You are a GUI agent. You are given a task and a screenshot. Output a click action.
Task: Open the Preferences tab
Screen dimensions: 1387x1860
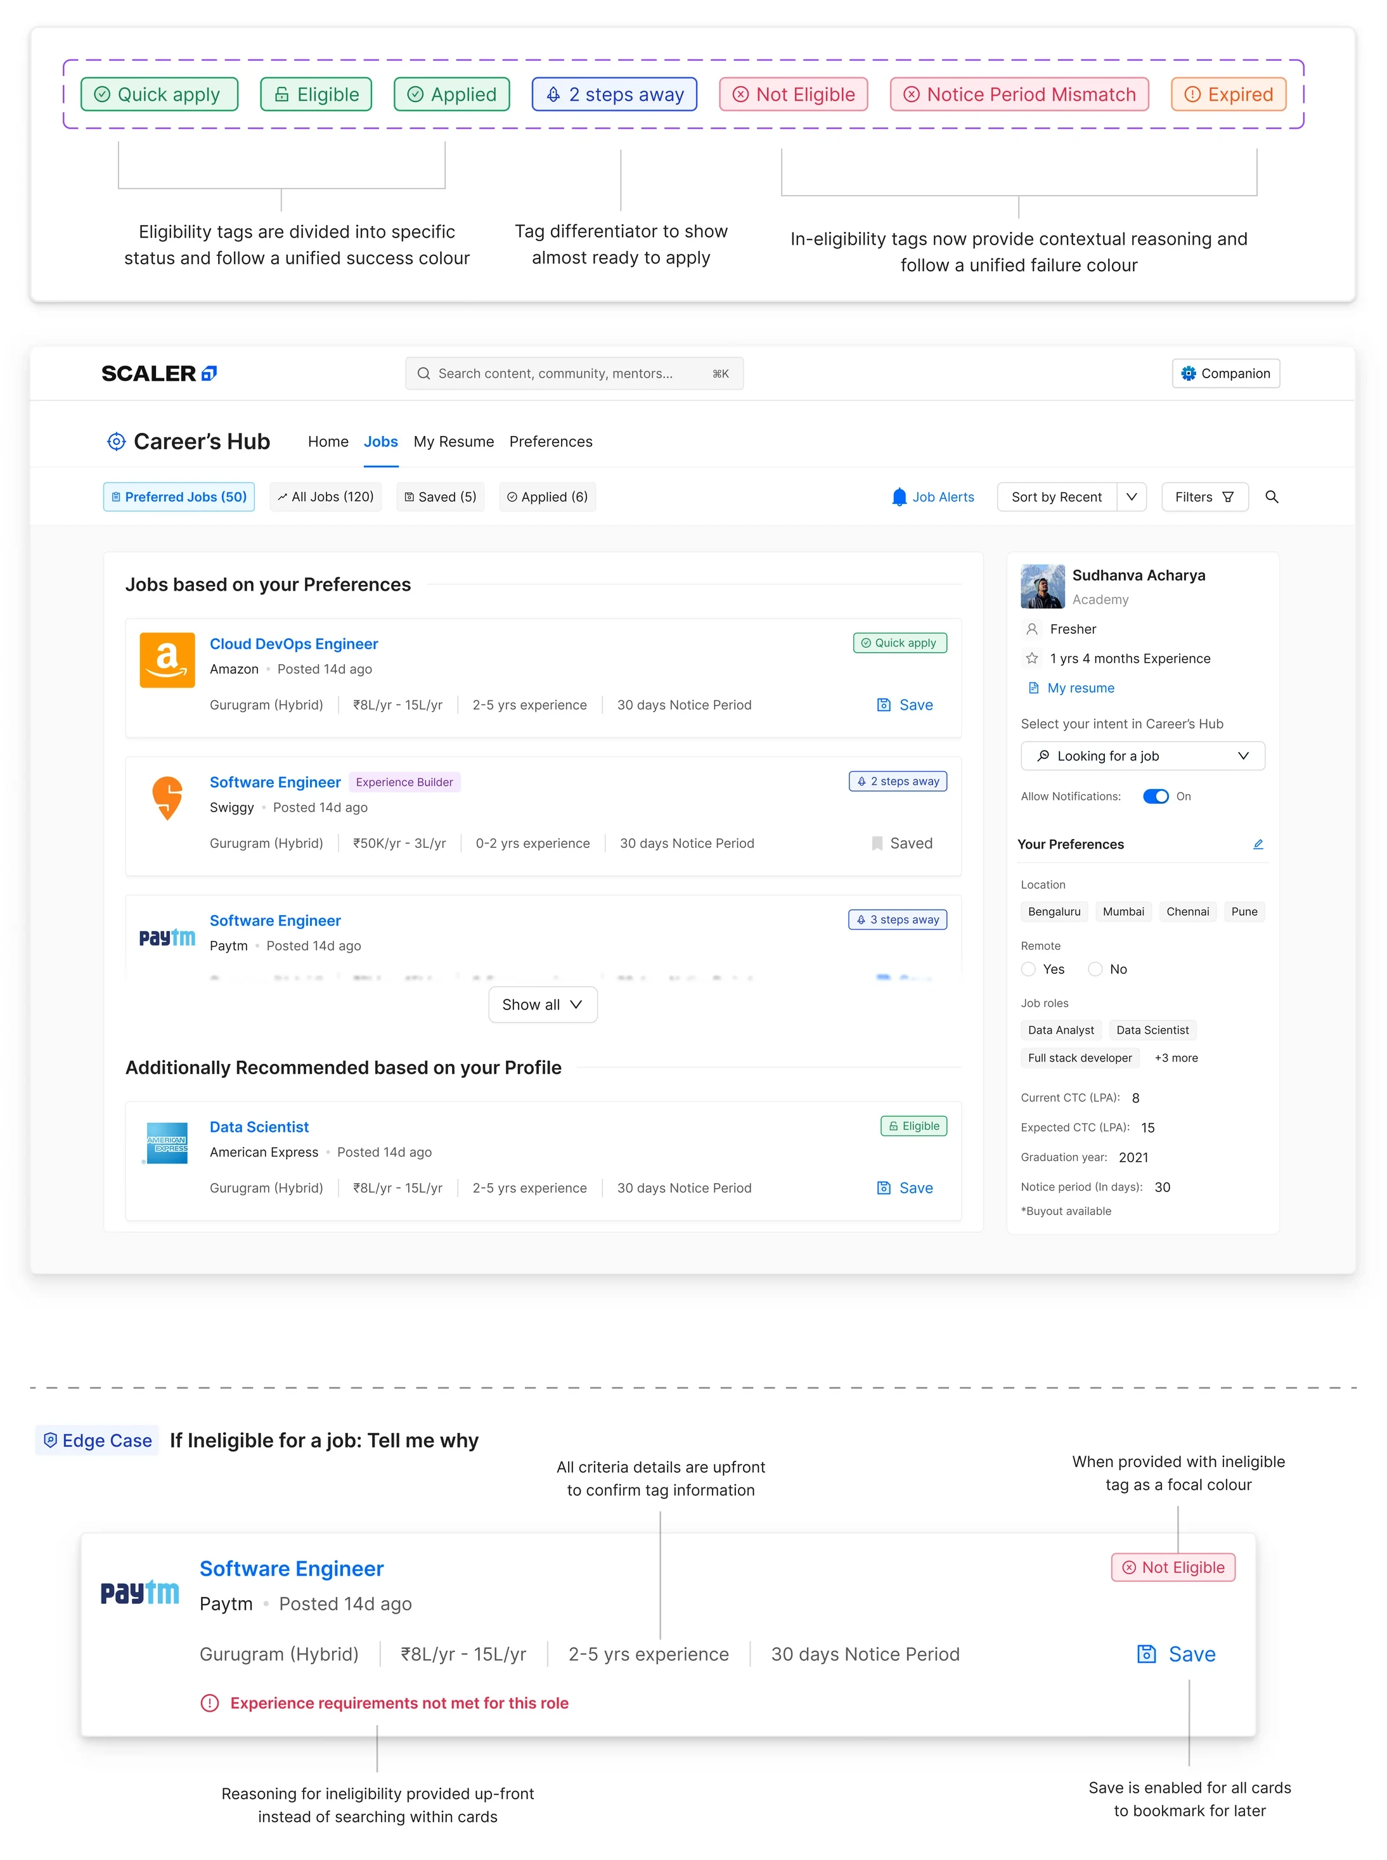pyautogui.click(x=551, y=442)
